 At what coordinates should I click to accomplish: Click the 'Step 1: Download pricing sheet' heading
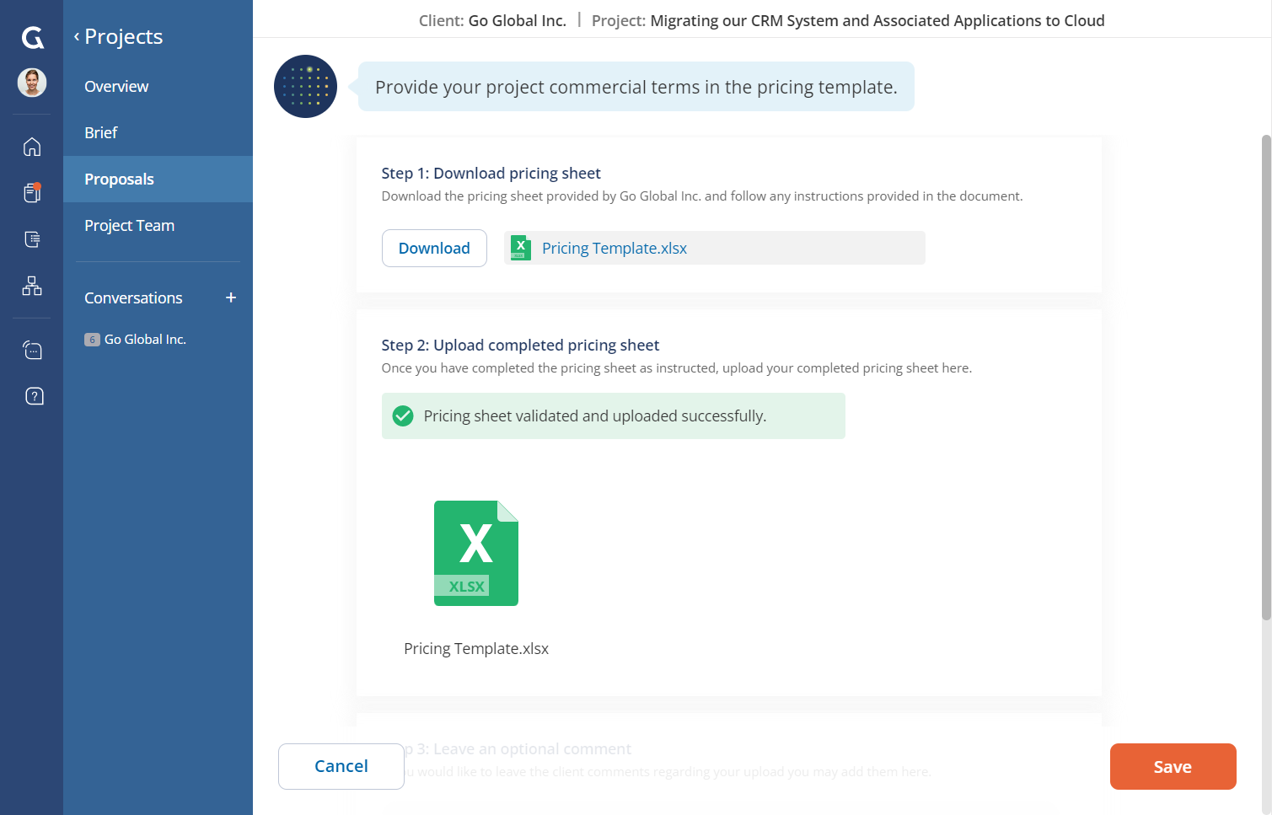tap(491, 173)
